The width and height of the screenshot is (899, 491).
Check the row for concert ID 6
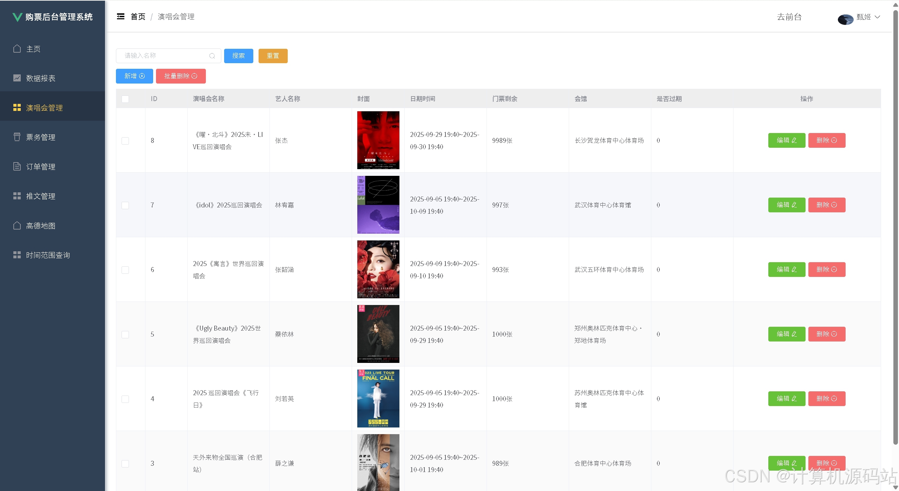(125, 270)
